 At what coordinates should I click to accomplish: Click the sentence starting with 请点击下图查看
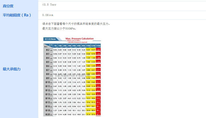pos(76,24)
